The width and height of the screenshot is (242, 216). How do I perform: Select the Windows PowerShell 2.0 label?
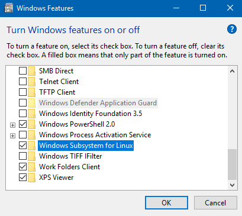pos(77,124)
